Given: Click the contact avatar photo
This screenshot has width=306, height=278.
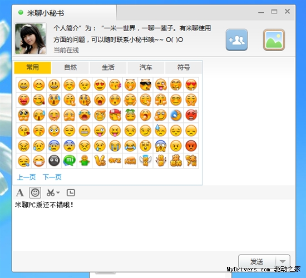Looking at the screenshot, I should pyautogui.click(x=31, y=38).
